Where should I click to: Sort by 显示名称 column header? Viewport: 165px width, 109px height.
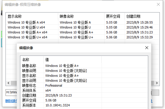(32, 16)
